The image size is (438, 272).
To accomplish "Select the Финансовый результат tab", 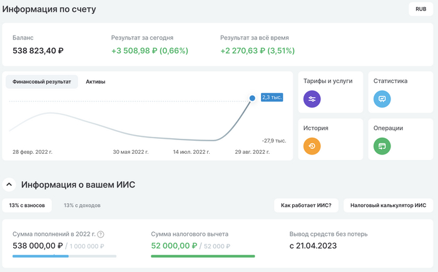I will pos(42,82).
